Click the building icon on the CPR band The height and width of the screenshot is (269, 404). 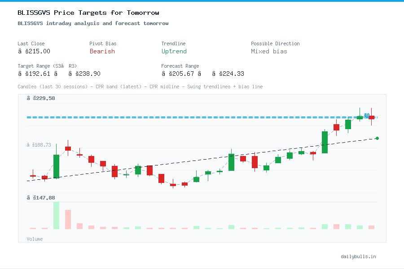coord(367,115)
